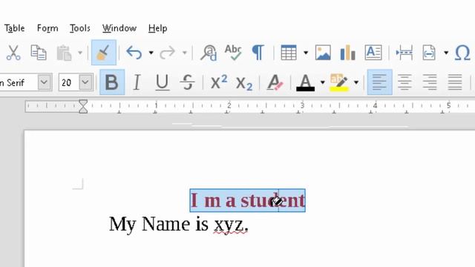
Task: Click the Insert Image icon
Action: [323, 53]
